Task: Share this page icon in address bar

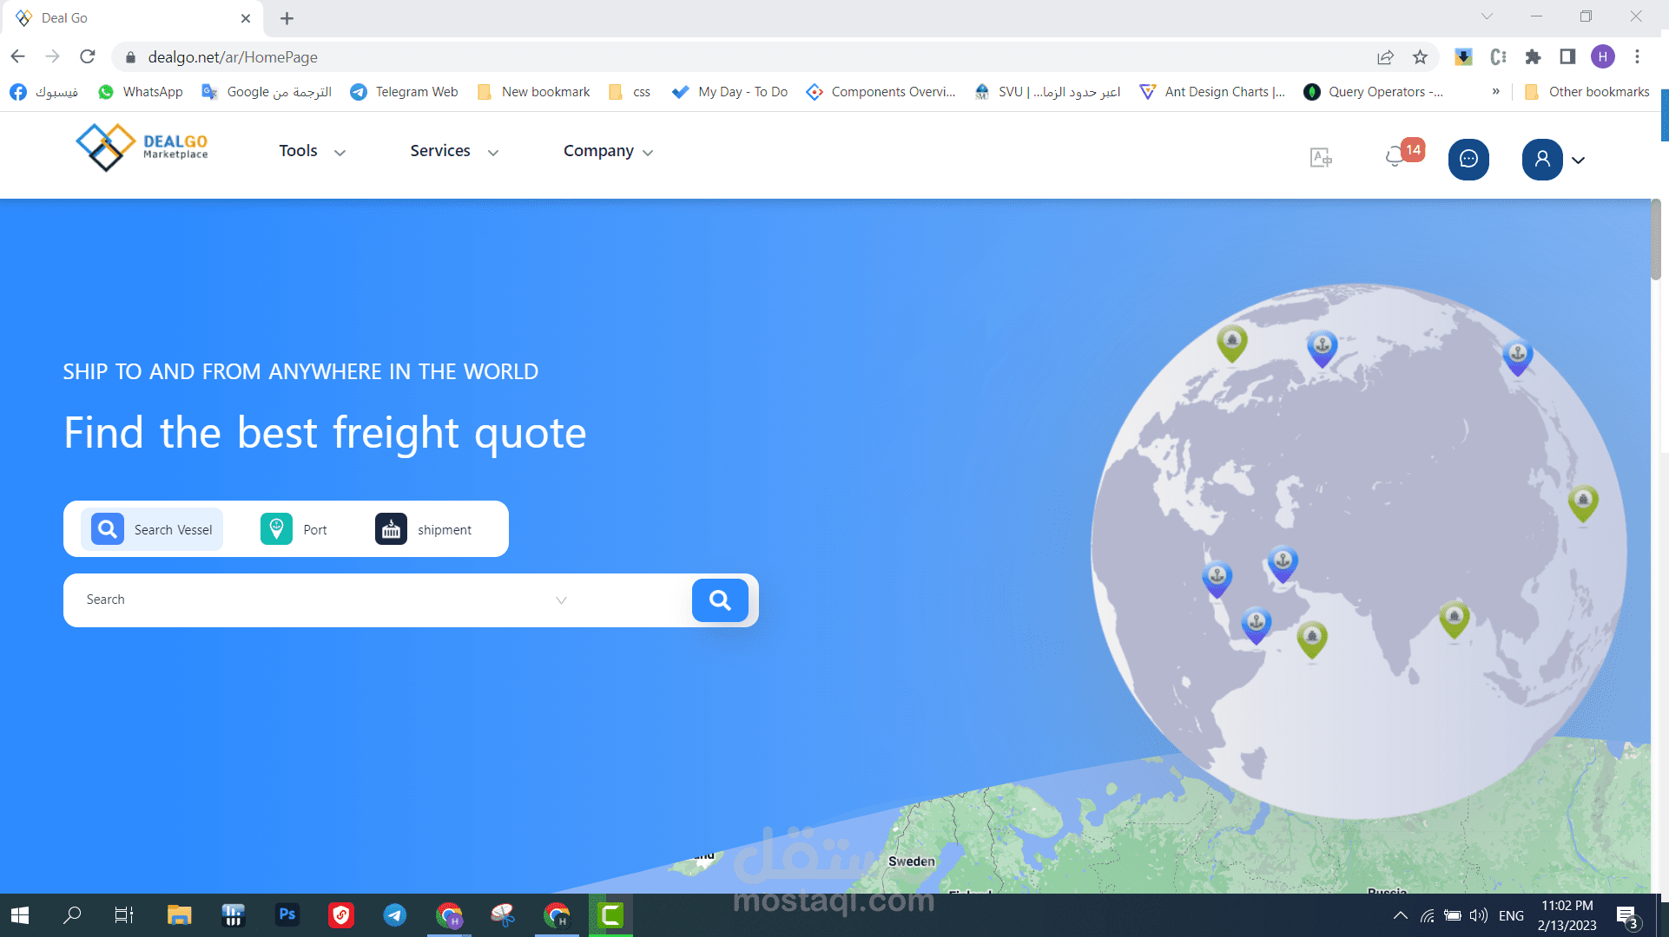Action: 1385,57
